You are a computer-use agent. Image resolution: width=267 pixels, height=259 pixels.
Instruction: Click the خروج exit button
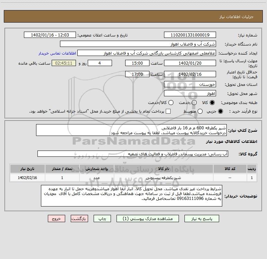pyautogui.click(x=57, y=219)
